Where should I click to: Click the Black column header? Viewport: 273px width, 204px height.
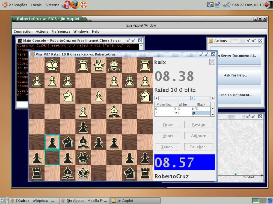coord(201,104)
